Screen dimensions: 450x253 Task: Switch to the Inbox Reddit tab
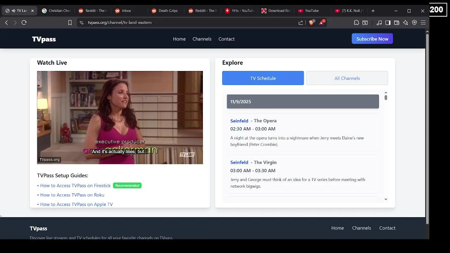point(129,11)
